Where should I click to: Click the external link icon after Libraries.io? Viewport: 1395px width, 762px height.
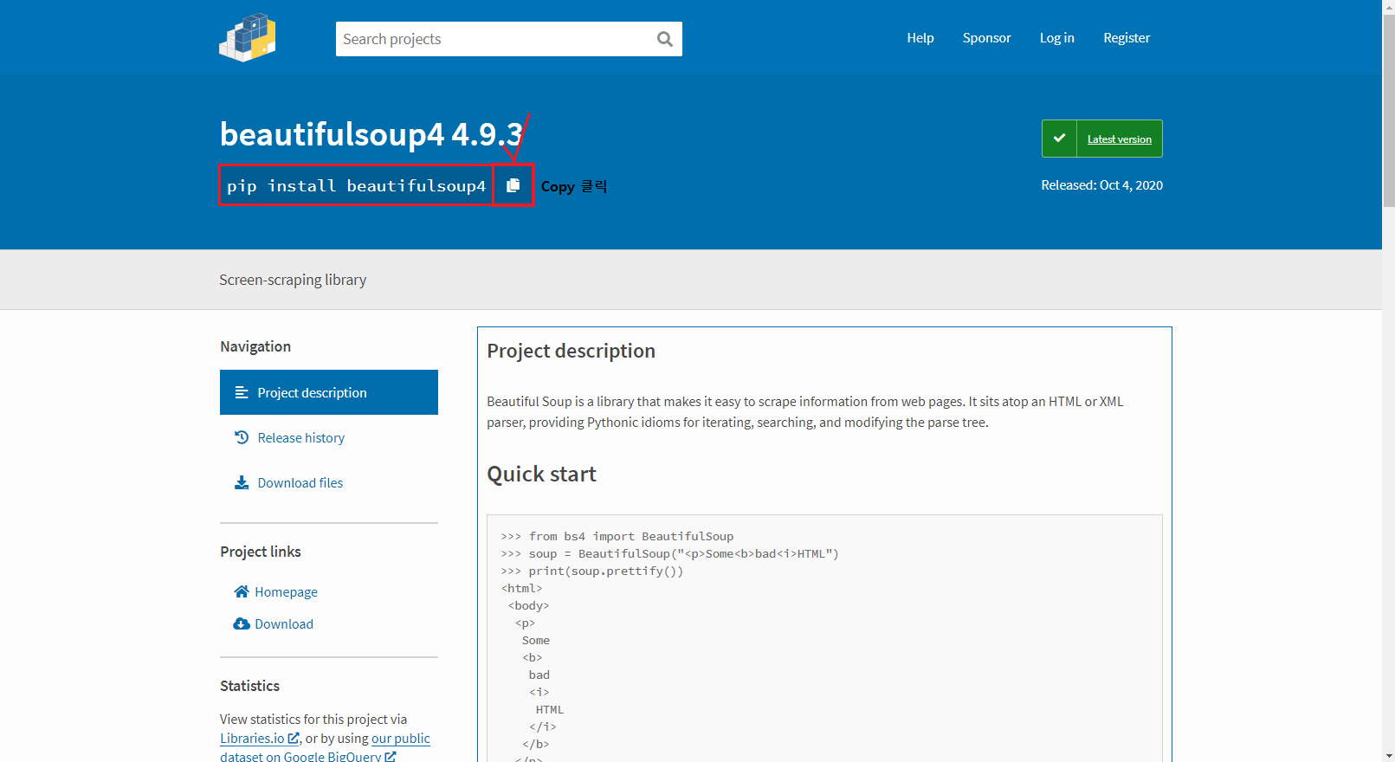294,739
